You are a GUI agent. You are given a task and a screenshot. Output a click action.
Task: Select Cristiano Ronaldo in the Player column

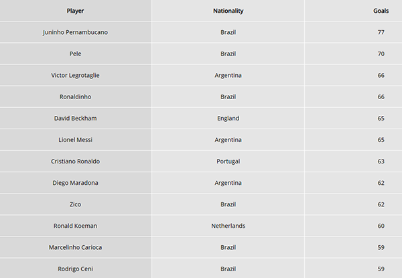point(76,161)
